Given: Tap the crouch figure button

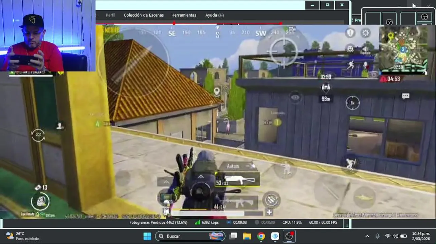Looking at the screenshot, I should pos(286,168).
